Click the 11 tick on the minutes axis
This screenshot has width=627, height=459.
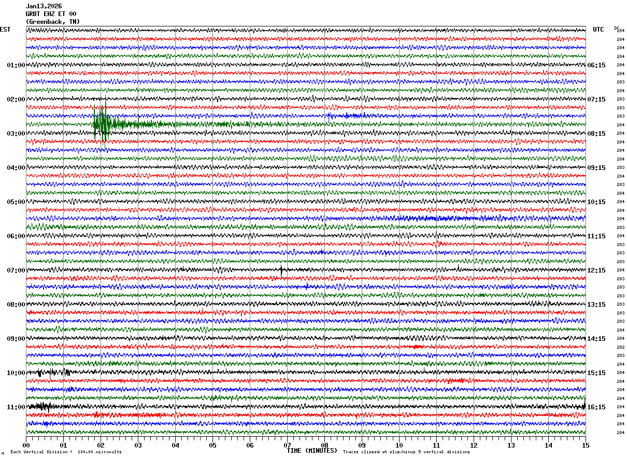(x=436, y=445)
